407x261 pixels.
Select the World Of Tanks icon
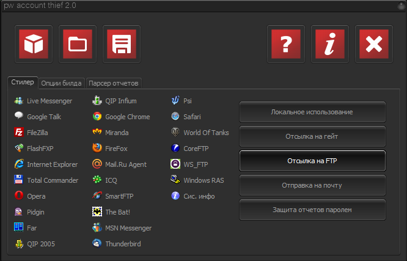point(175,132)
